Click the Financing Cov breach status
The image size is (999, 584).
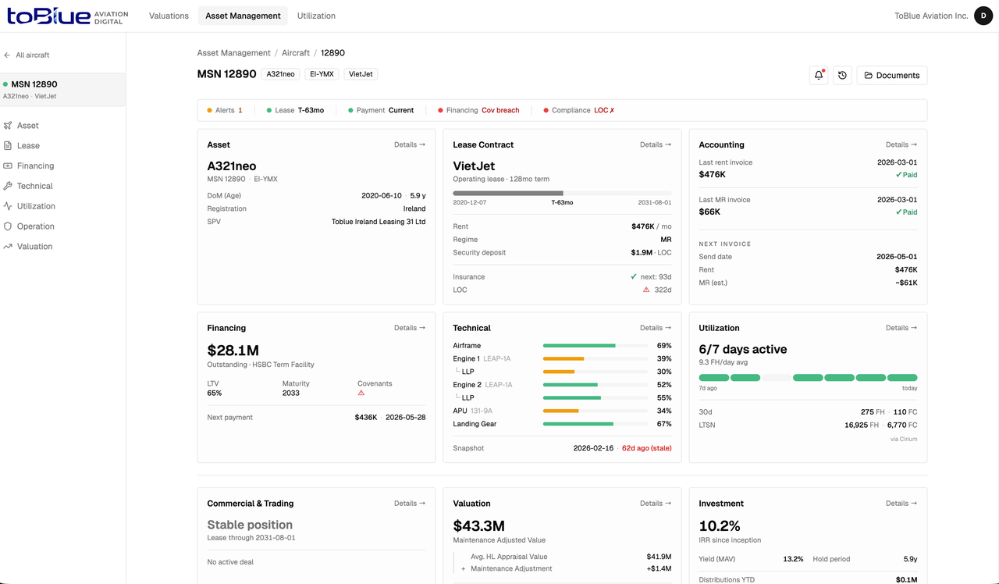478,110
